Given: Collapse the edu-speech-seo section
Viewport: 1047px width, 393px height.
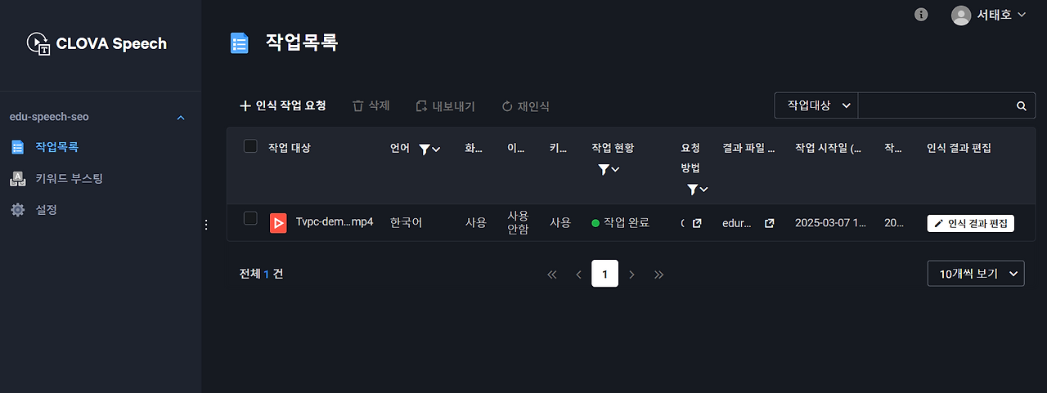Looking at the screenshot, I should (x=181, y=118).
